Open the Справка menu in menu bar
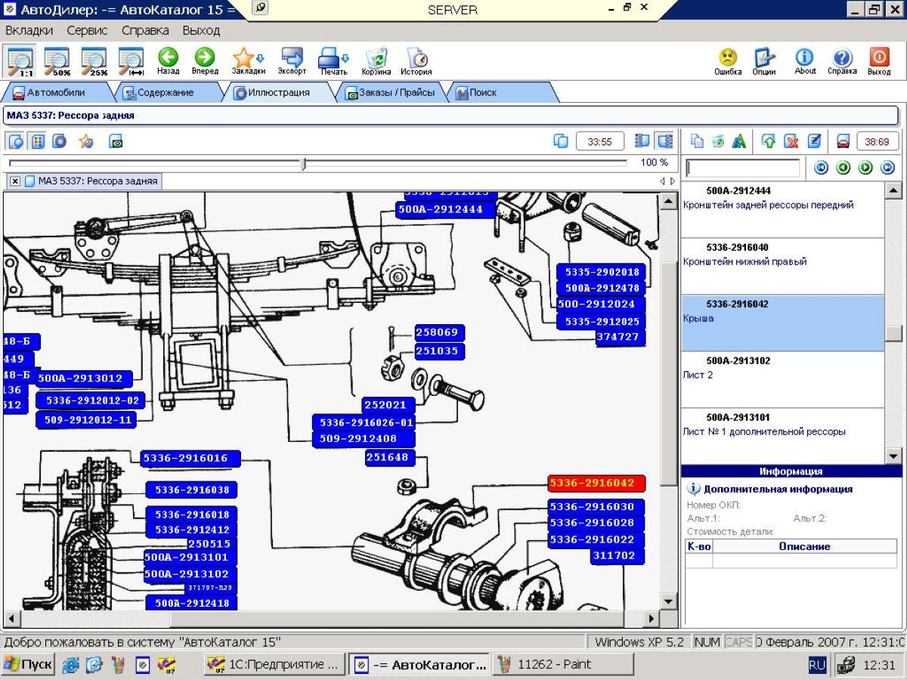Screen dimensions: 907x680 [145, 30]
